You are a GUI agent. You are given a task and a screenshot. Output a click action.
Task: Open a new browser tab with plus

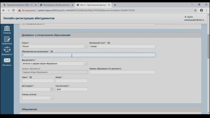(115, 5)
